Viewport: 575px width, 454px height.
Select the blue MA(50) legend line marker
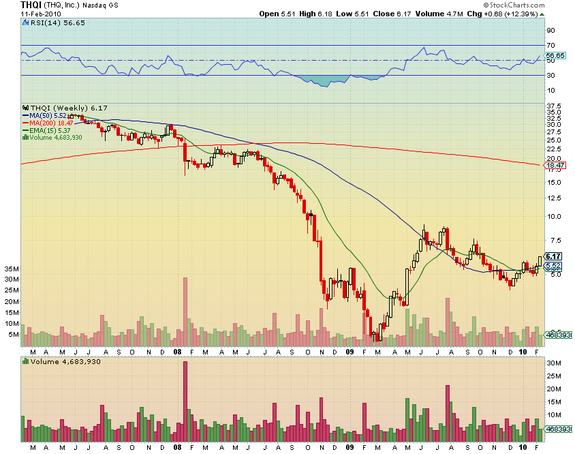click(x=25, y=116)
